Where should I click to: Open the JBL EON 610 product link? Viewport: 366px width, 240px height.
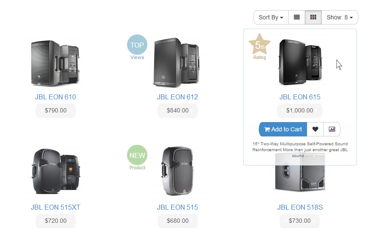point(55,97)
